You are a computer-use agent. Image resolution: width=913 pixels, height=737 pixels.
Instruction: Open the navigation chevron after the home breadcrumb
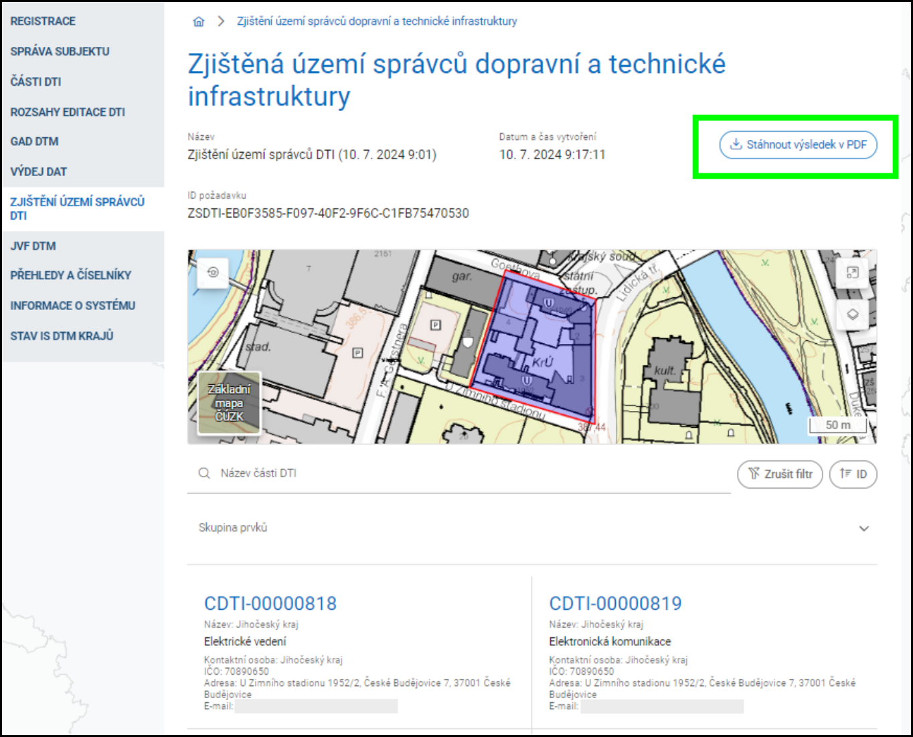(221, 21)
